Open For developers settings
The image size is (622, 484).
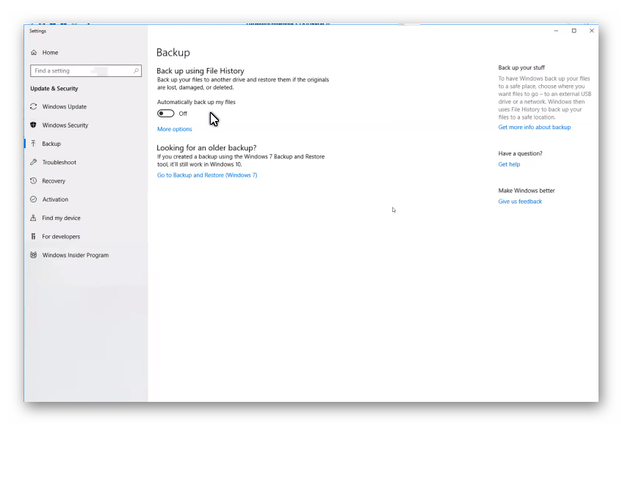pos(61,236)
